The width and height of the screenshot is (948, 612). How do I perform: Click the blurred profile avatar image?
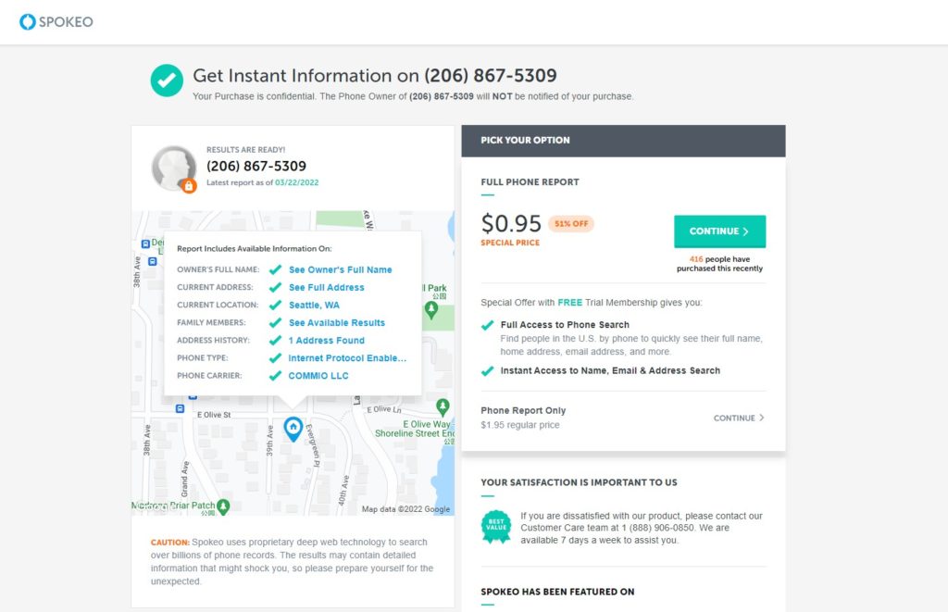click(172, 167)
